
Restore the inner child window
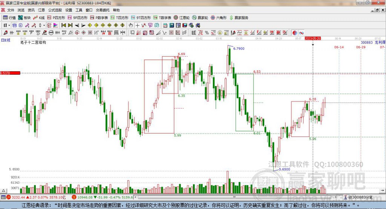pyautogui.click(x=377, y=10)
